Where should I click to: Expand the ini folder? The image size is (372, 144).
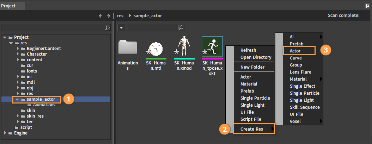[18, 77]
